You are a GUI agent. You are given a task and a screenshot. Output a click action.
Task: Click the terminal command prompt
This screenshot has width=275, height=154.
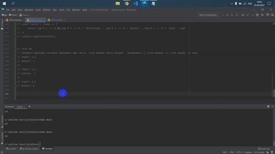(22, 144)
